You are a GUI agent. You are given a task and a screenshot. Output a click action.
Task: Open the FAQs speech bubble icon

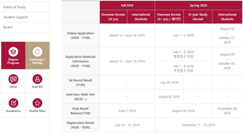coord(13,79)
